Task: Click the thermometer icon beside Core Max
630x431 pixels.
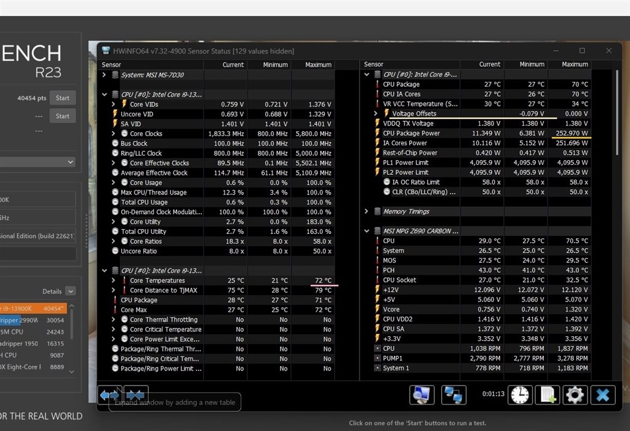Action: coord(115,310)
